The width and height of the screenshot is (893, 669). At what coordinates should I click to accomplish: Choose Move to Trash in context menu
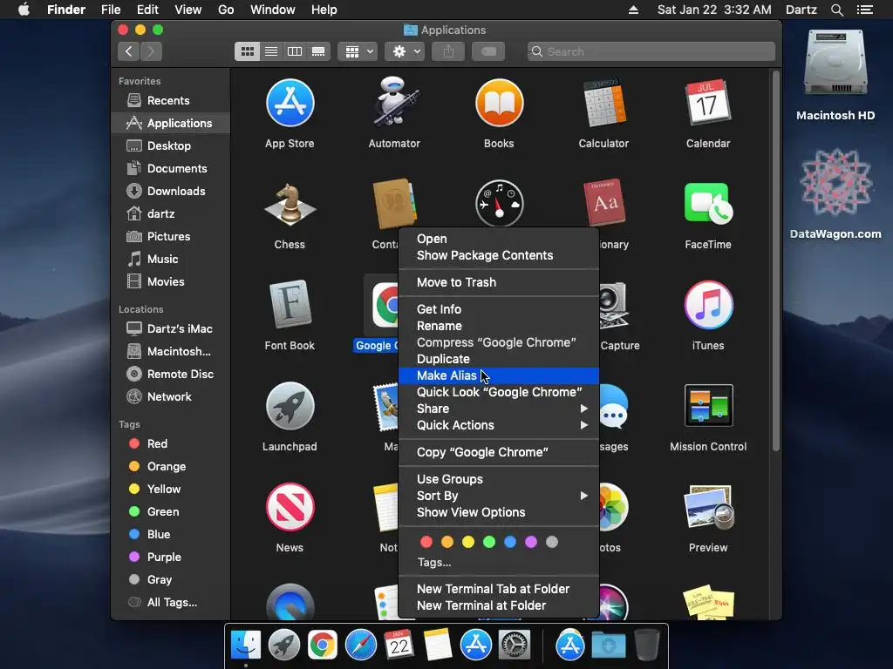(499, 282)
